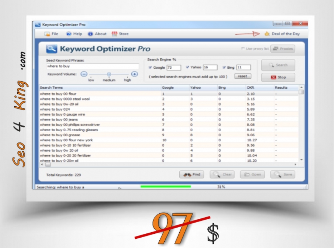The height and width of the screenshot is (248, 334).
Task: Click the Save button
Action: pos(283,175)
